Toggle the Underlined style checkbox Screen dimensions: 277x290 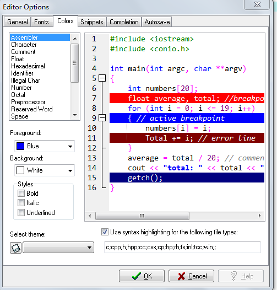coord(21,212)
